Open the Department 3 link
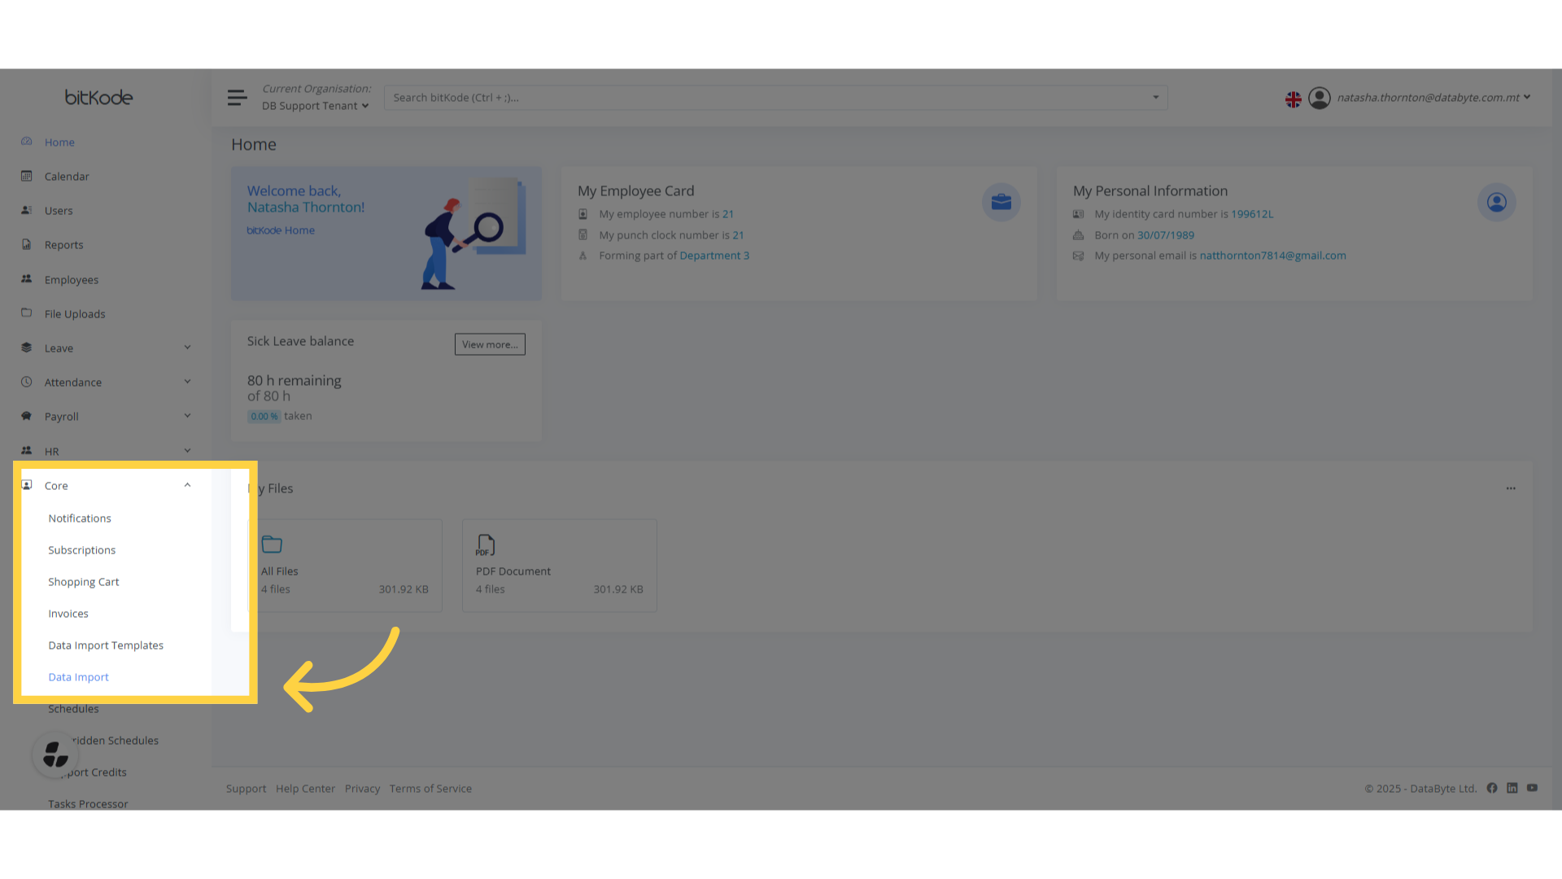 pos(714,255)
